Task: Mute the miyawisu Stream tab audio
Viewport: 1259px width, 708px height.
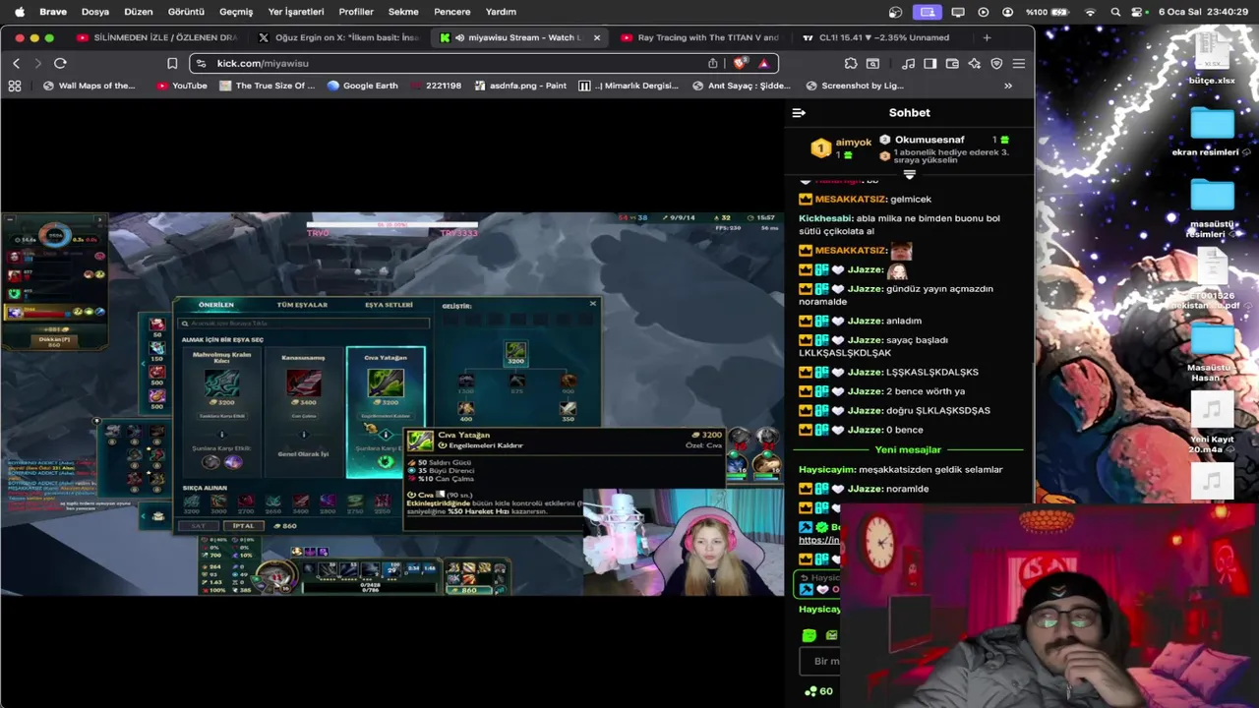Action: click(459, 37)
